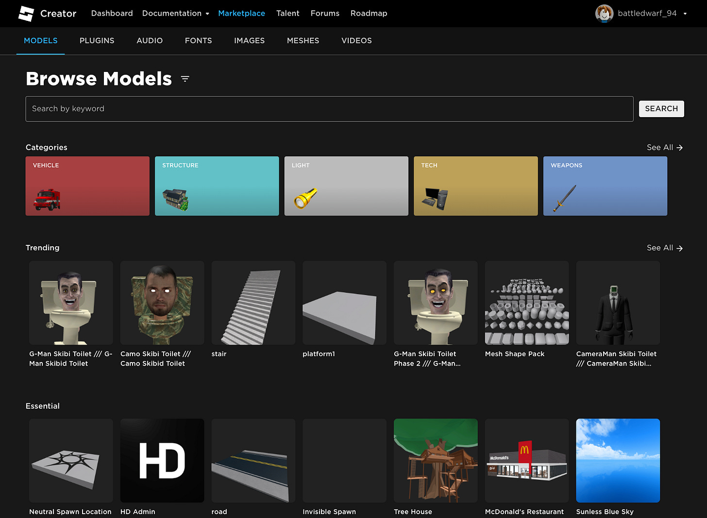Click the battledwarf_94 profile avatar

tap(604, 14)
